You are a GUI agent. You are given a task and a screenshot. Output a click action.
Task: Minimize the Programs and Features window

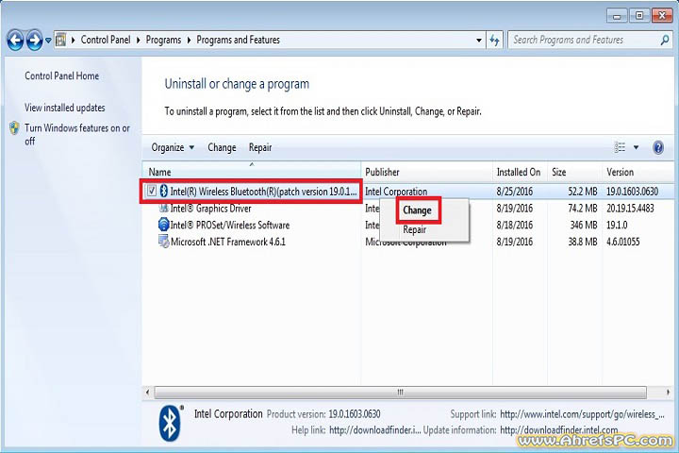point(617,16)
